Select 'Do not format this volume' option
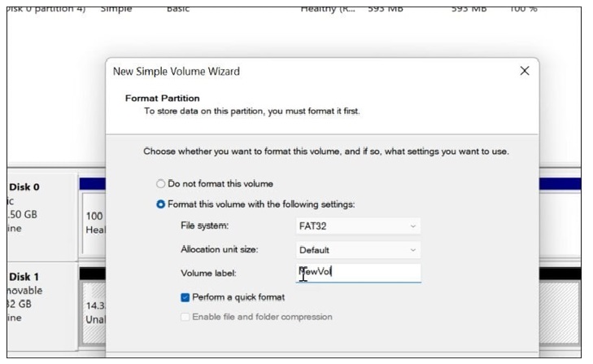Screen dimensions: 593x364 click(161, 184)
